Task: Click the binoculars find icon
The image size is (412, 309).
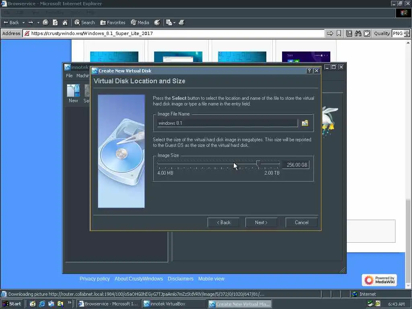Action: [x=358, y=33]
